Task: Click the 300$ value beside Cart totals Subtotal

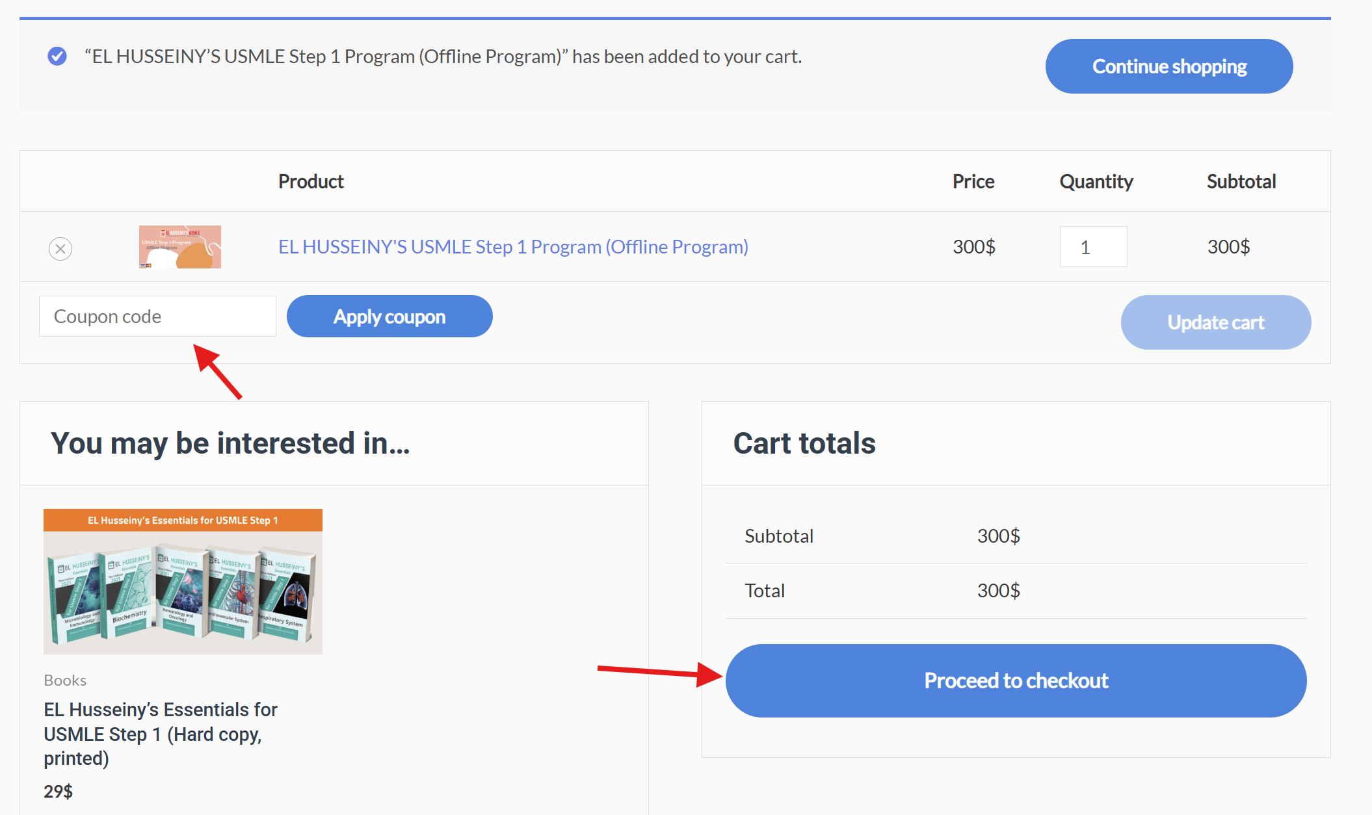Action: point(999,536)
